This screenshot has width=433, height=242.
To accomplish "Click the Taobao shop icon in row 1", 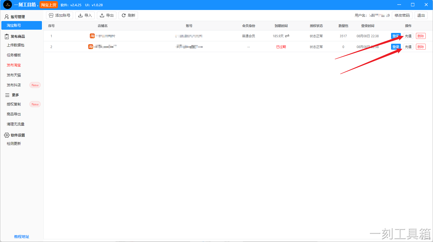I will click(x=92, y=36).
